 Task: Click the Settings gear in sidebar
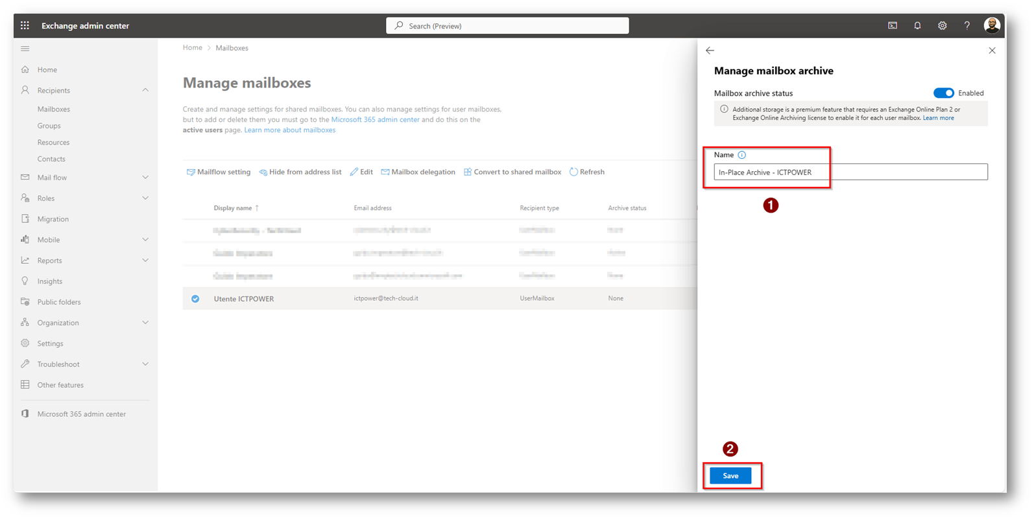(x=25, y=343)
